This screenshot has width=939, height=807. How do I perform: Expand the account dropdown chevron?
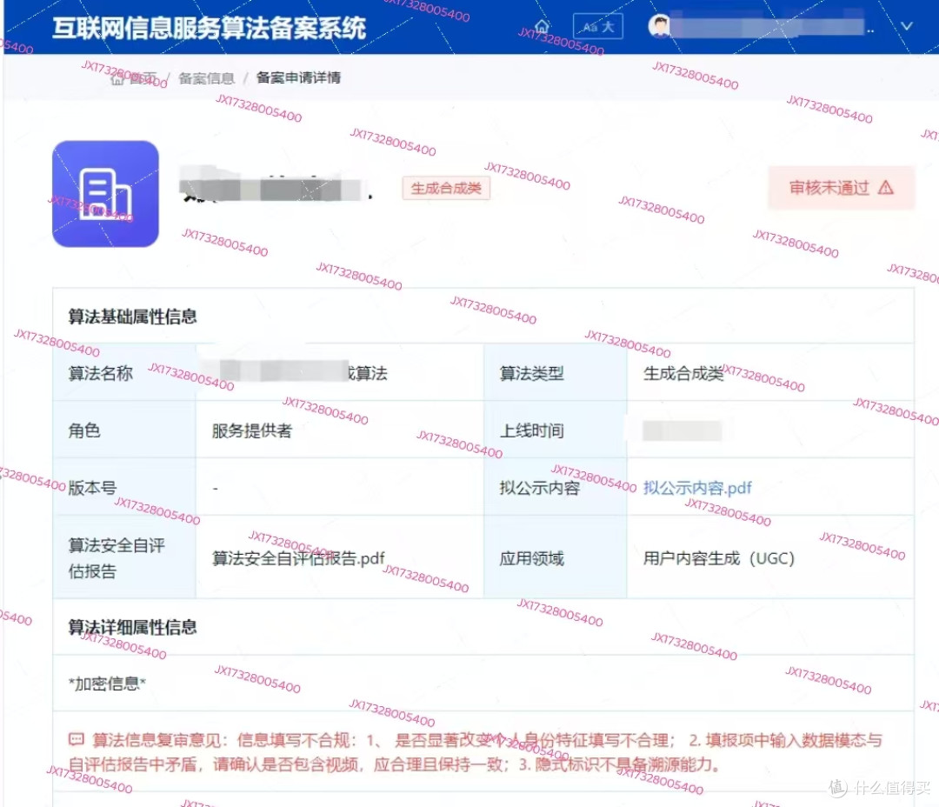(907, 26)
